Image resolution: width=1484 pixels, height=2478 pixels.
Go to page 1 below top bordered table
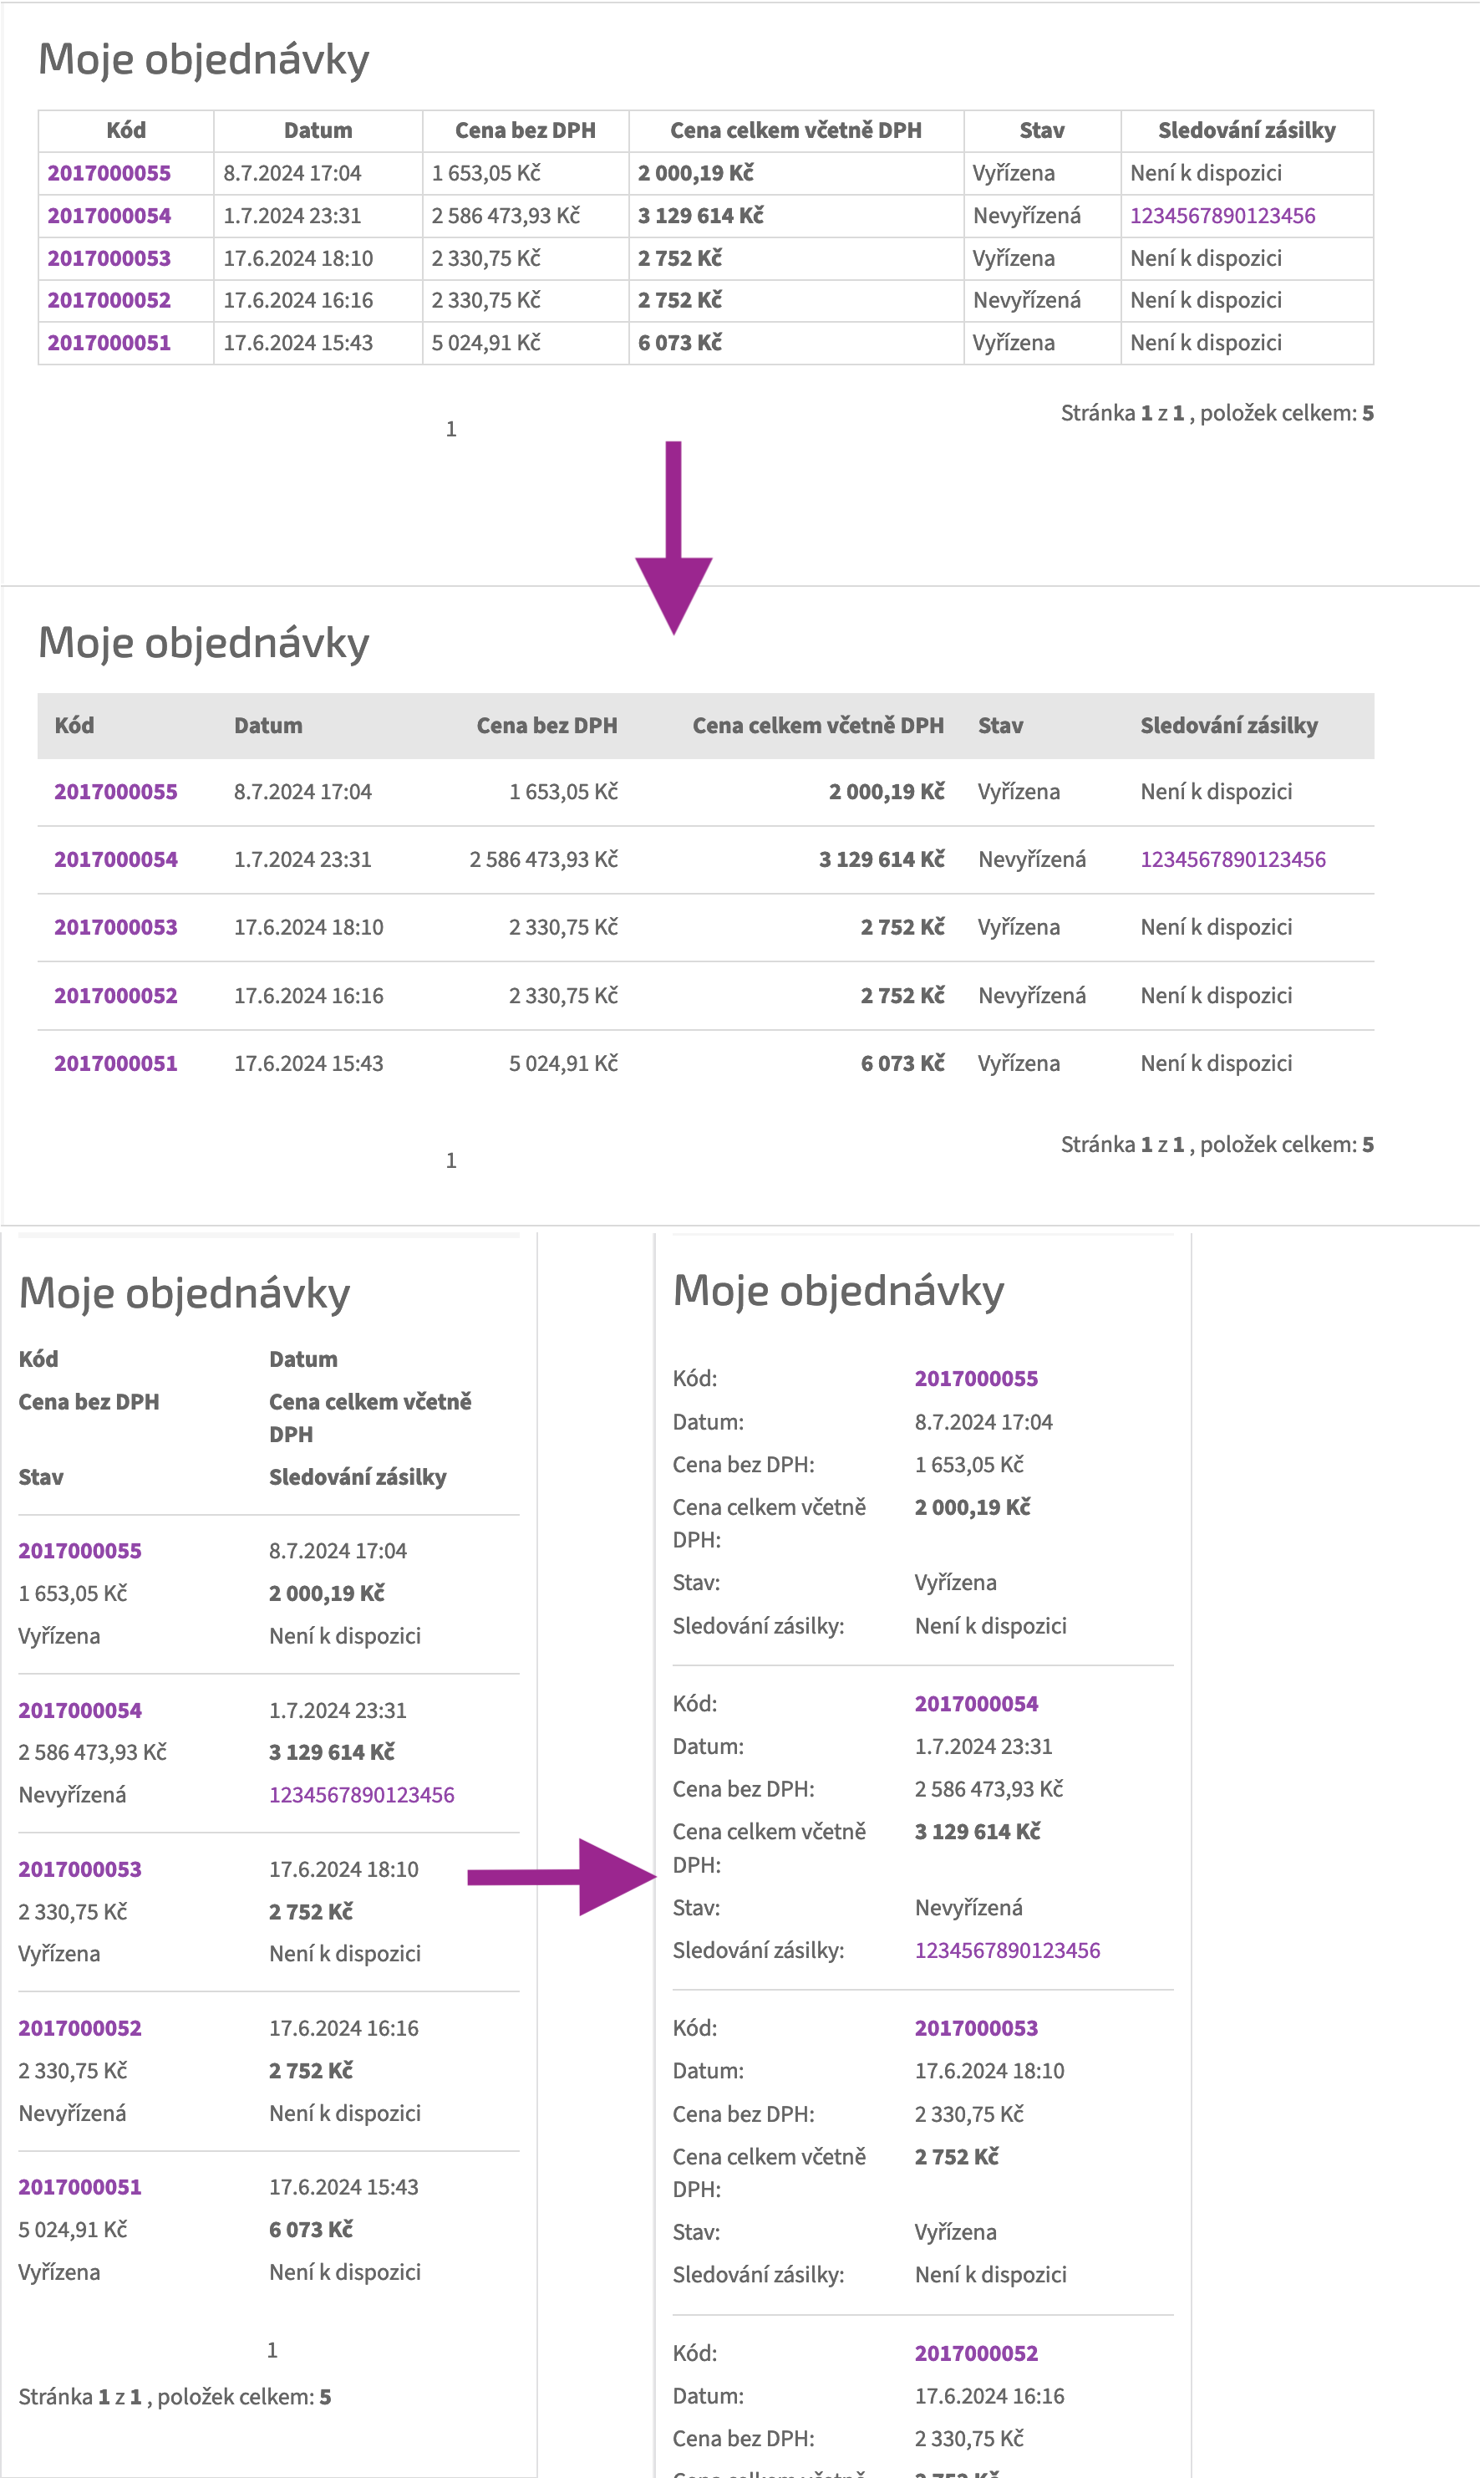pyautogui.click(x=451, y=429)
